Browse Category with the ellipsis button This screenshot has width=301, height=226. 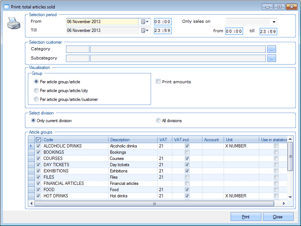tap(271, 49)
